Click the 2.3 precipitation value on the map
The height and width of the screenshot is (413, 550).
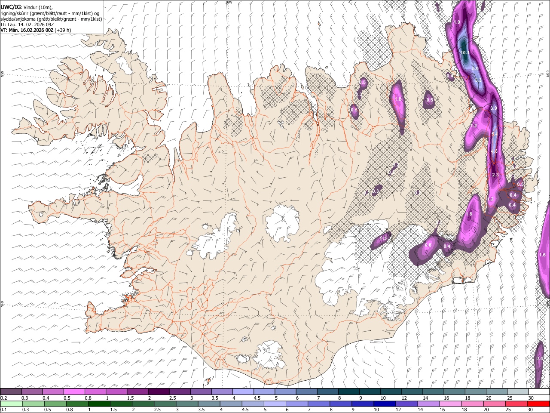[x=495, y=175]
